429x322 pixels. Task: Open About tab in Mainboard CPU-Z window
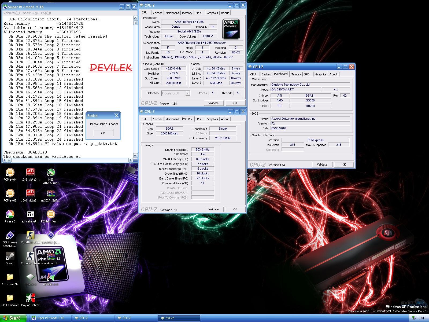pos(333,74)
